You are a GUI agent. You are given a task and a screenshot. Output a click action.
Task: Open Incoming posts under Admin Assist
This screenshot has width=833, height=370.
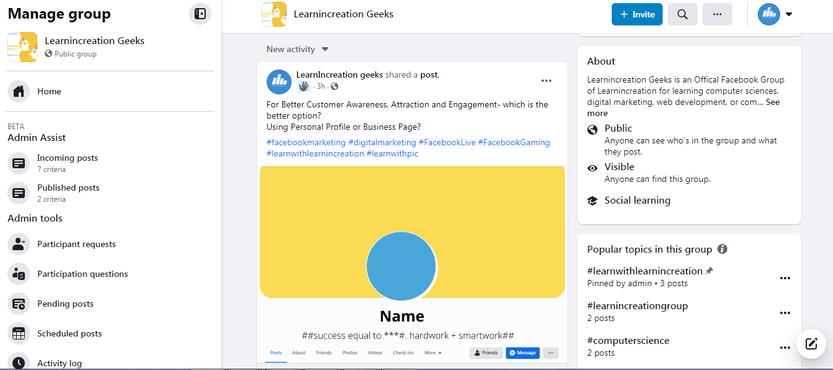(67, 158)
